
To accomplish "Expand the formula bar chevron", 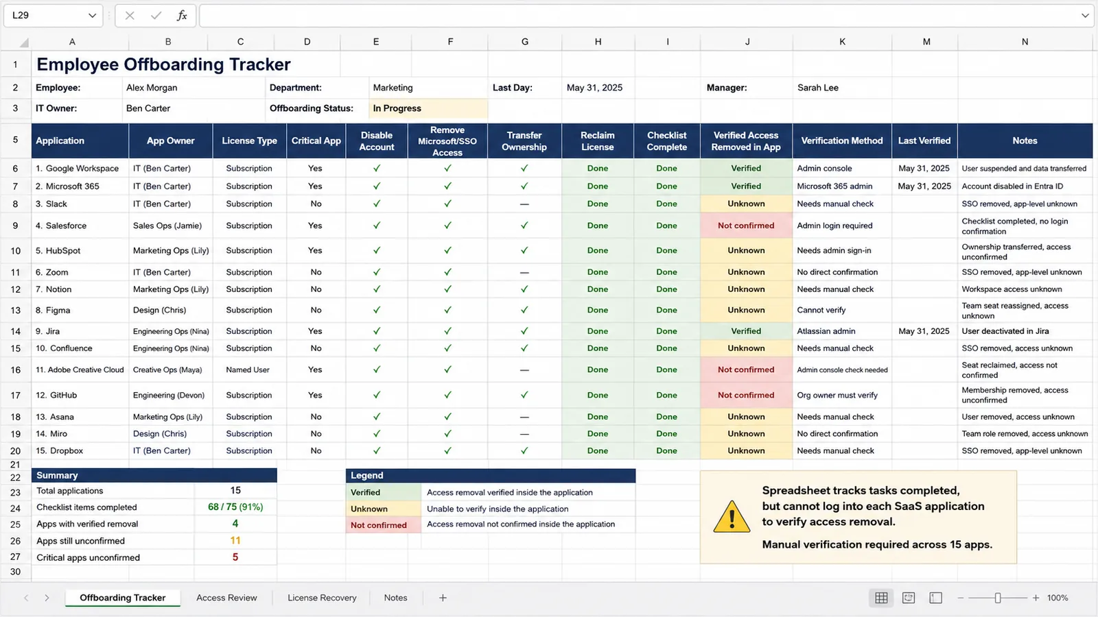I will (1085, 15).
